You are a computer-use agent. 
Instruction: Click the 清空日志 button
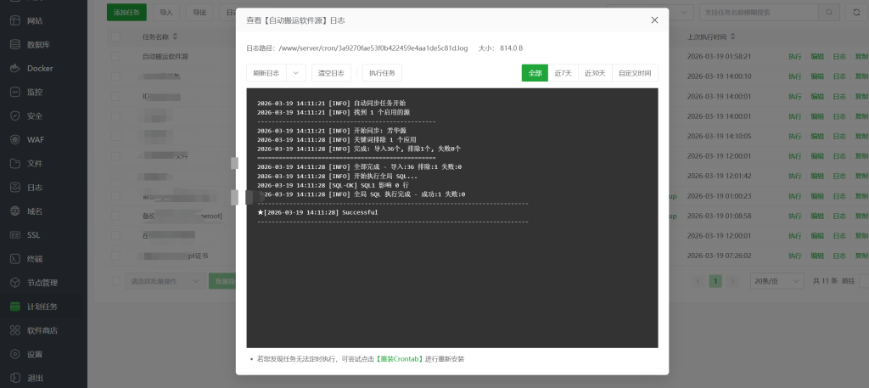pyautogui.click(x=331, y=73)
